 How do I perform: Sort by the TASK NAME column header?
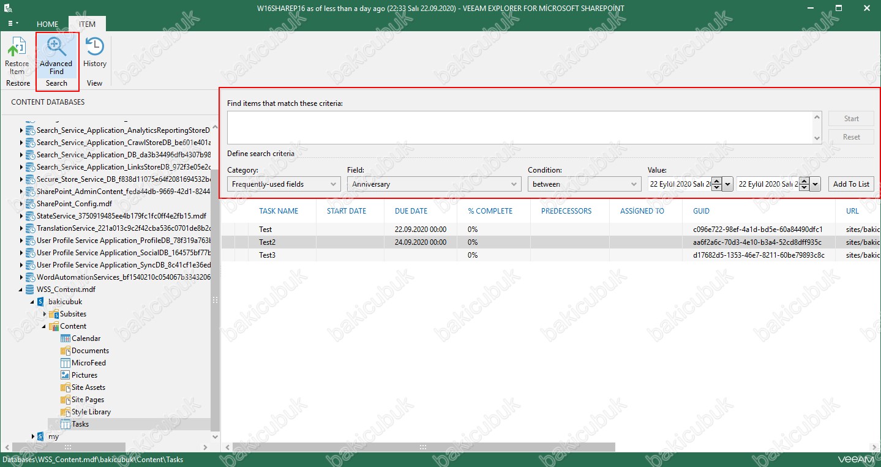click(x=279, y=211)
